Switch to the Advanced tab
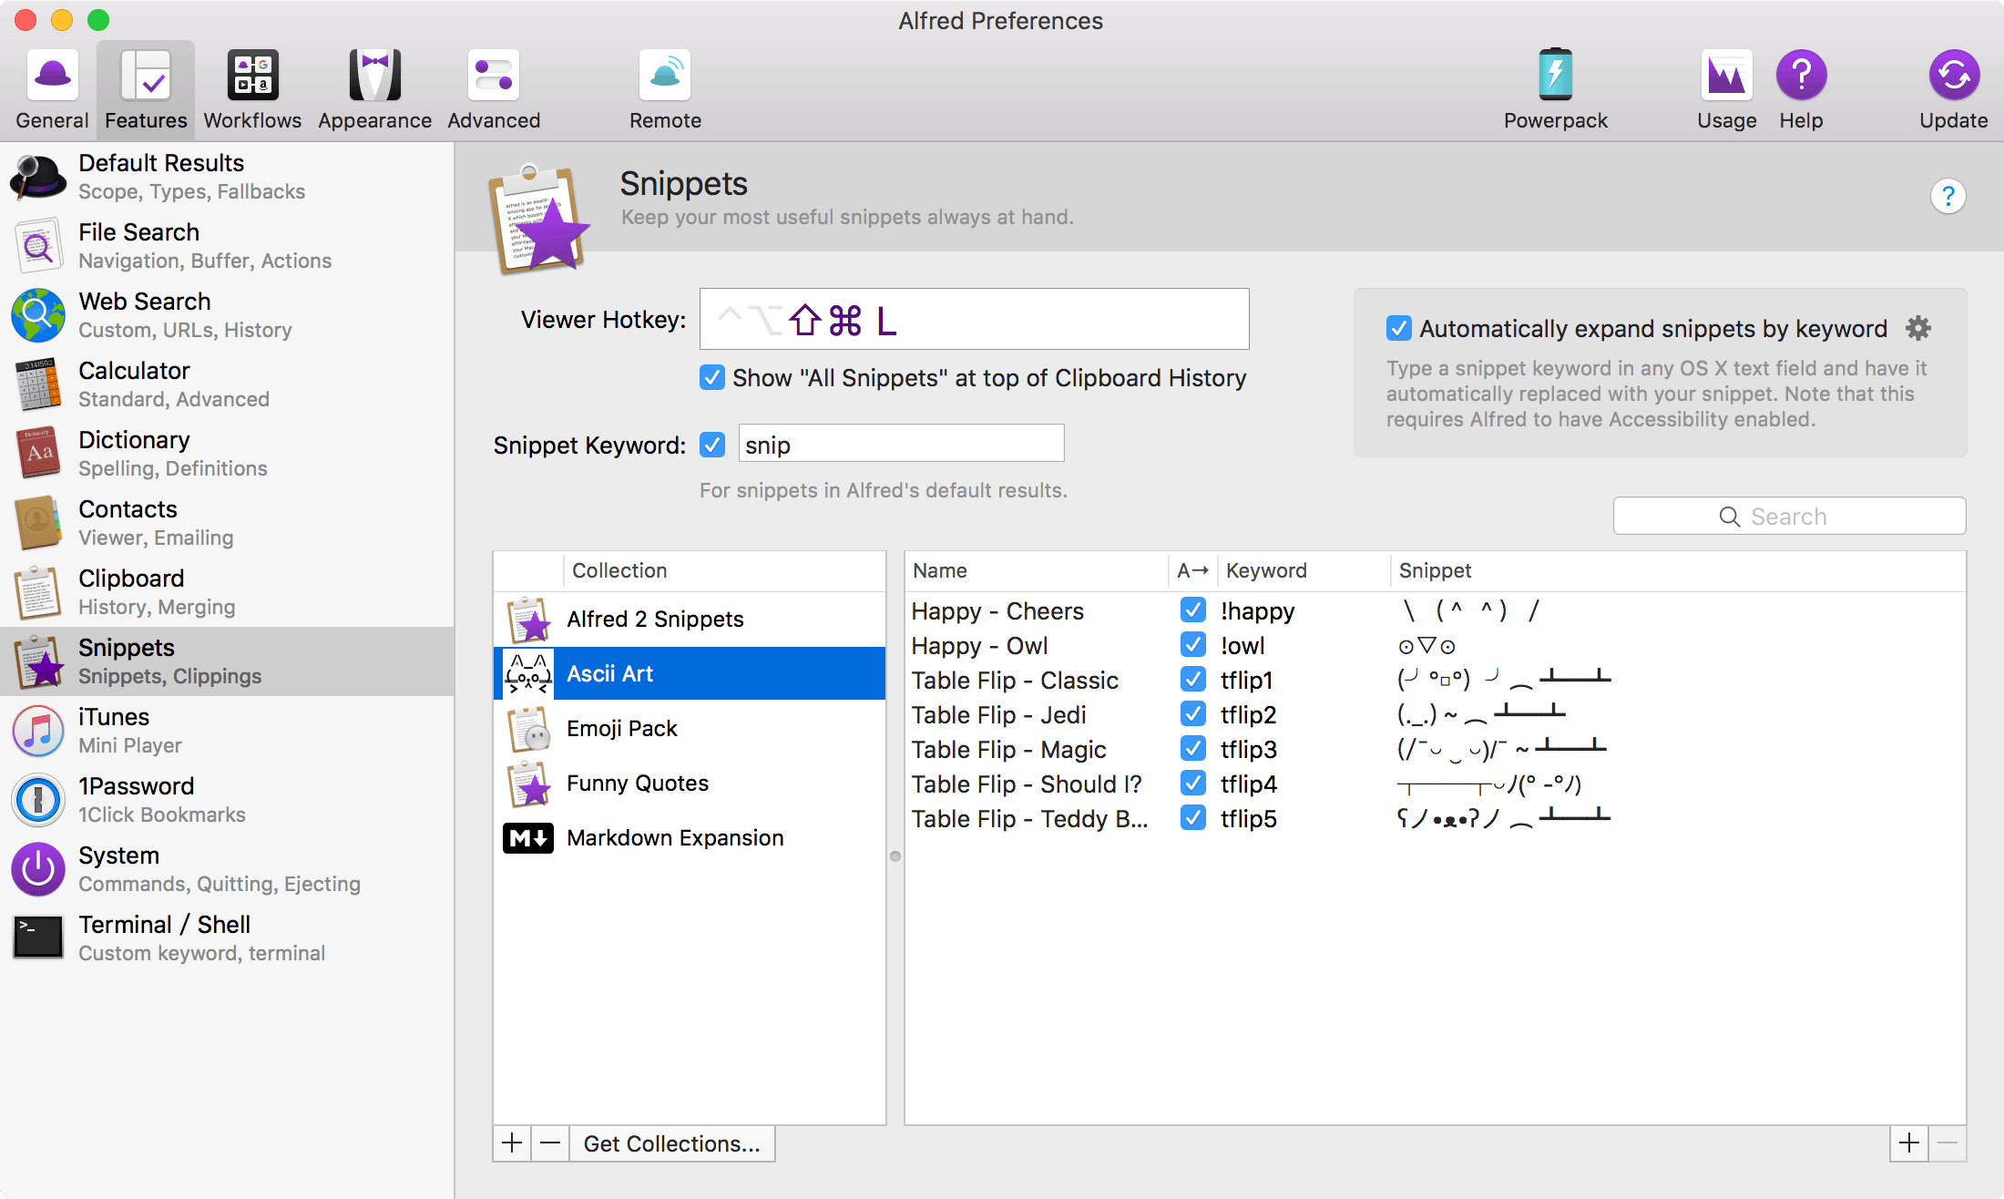Screen dimensions: 2004x1199 (x=494, y=89)
